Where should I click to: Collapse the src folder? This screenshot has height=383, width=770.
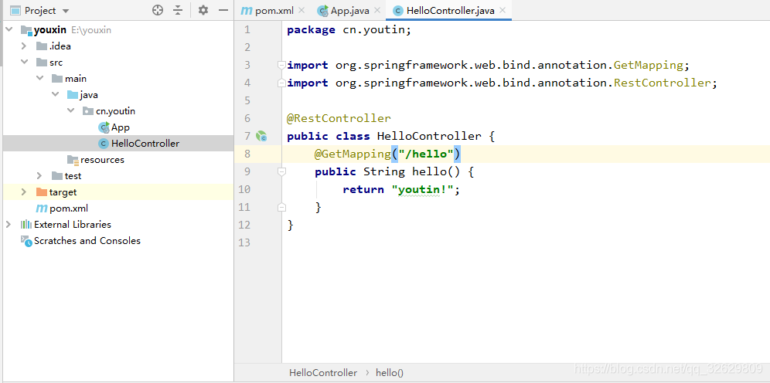[23, 63]
